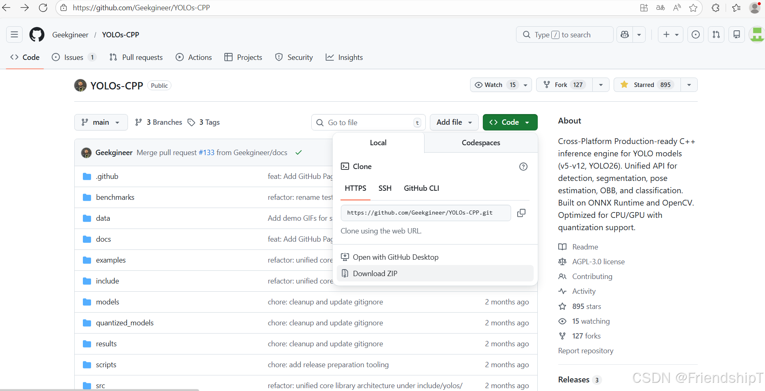Viewport: 765px width, 391px height.
Task: Select the clone URL text field
Action: tap(426, 213)
